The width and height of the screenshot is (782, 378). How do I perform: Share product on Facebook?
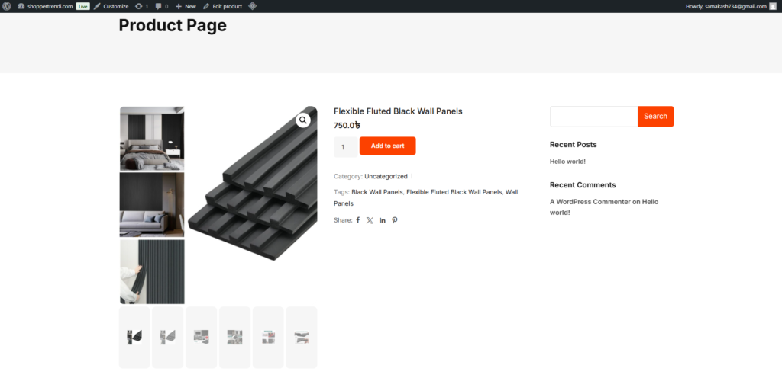[x=358, y=220]
